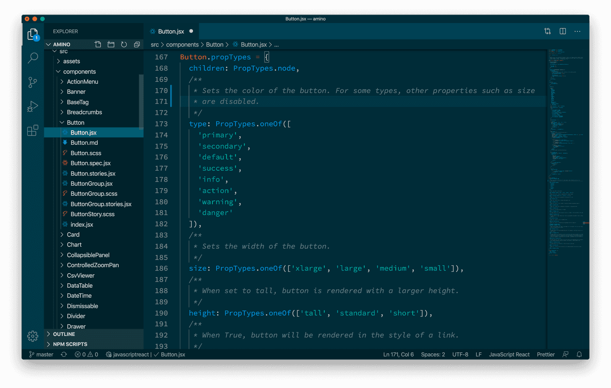Open the Extensions view
Viewport: 611px width, 388px height.
[32, 131]
